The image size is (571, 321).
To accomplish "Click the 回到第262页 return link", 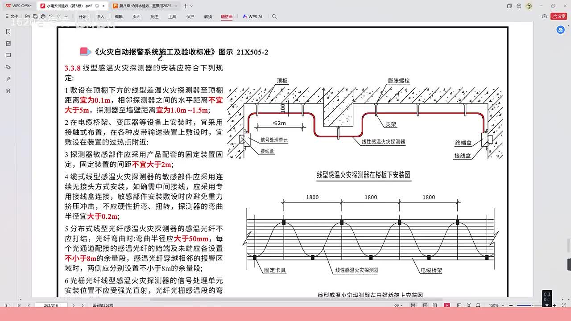I will click(103, 305).
